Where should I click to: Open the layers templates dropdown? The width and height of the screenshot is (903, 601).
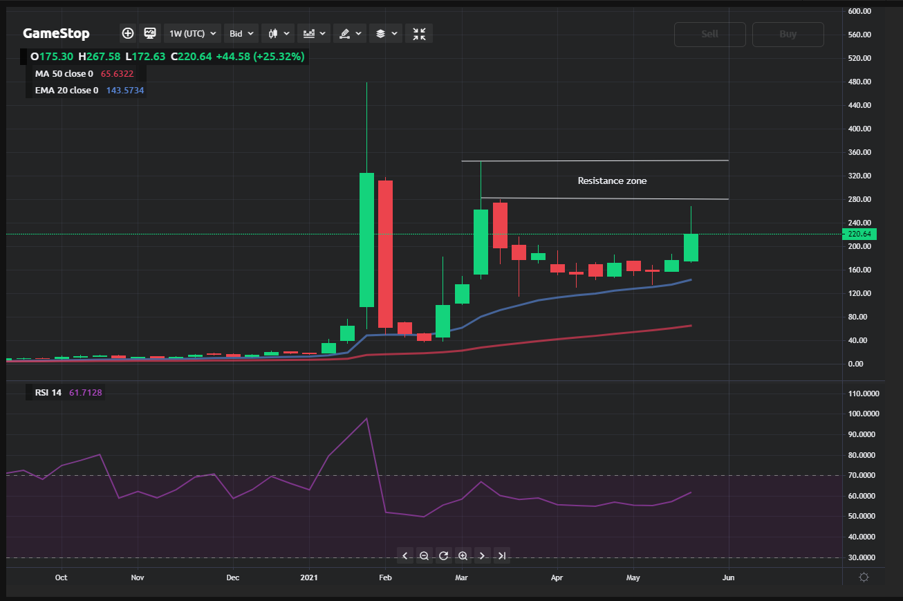(385, 33)
